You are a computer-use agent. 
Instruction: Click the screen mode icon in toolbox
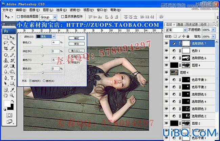pyautogui.click(x=9, y=121)
